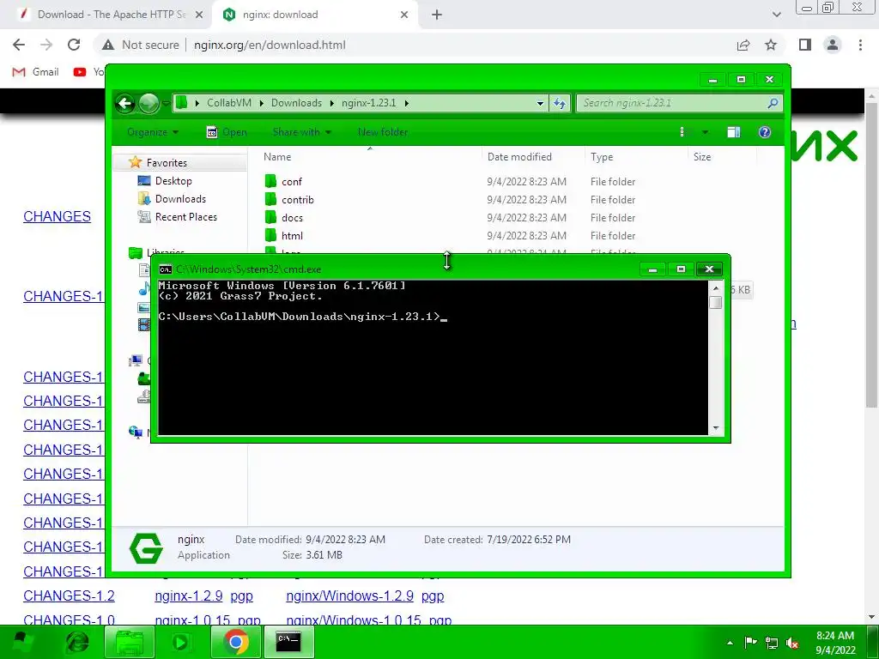Screen dimensions: 879x659
Task: Reload the nginx download page
Action: [x=74, y=45]
